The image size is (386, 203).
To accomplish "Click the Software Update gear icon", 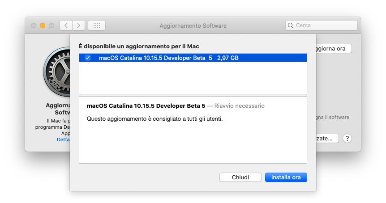I will tap(56, 72).
